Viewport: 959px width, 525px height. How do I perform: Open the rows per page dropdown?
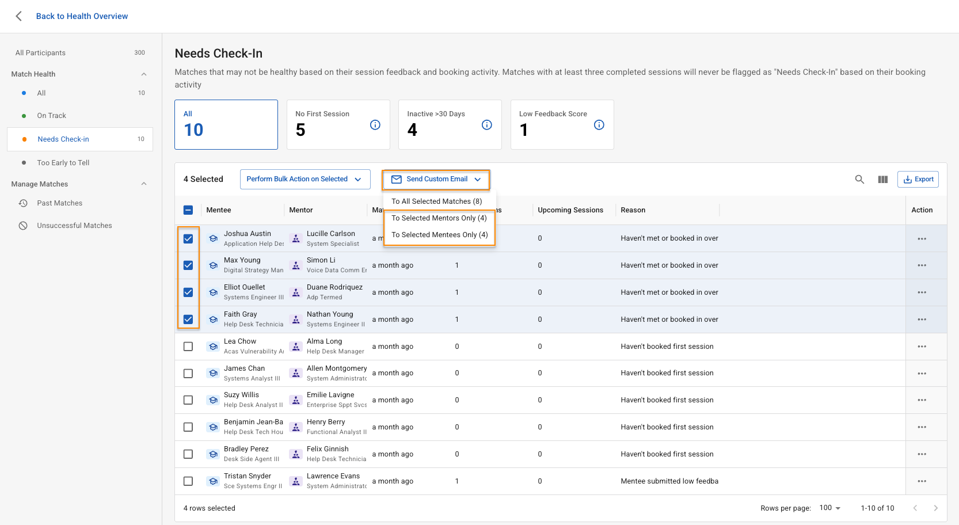click(x=829, y=508)
